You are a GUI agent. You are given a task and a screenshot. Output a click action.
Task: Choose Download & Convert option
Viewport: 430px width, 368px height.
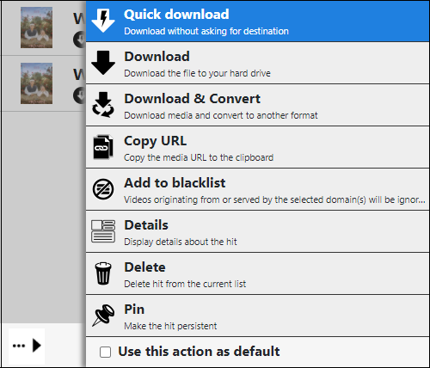point(257,105)
